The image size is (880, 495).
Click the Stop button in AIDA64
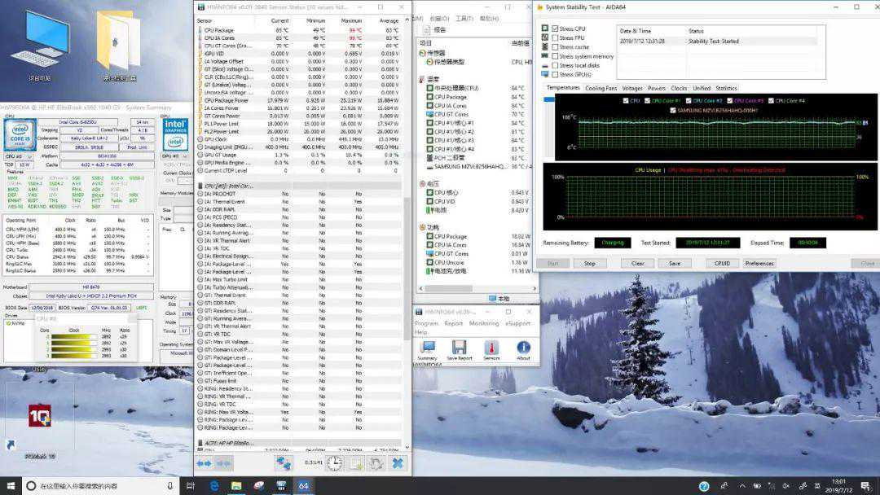point(589,263)
